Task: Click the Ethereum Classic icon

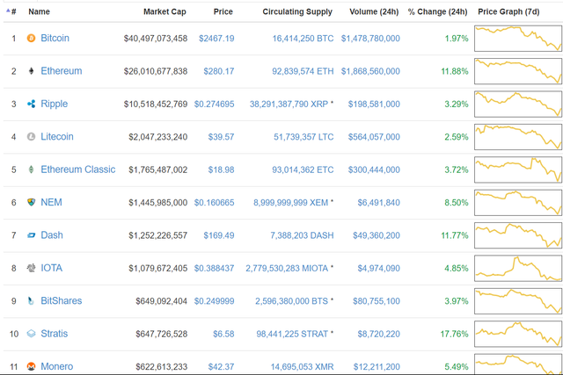Action: [32, 169]
